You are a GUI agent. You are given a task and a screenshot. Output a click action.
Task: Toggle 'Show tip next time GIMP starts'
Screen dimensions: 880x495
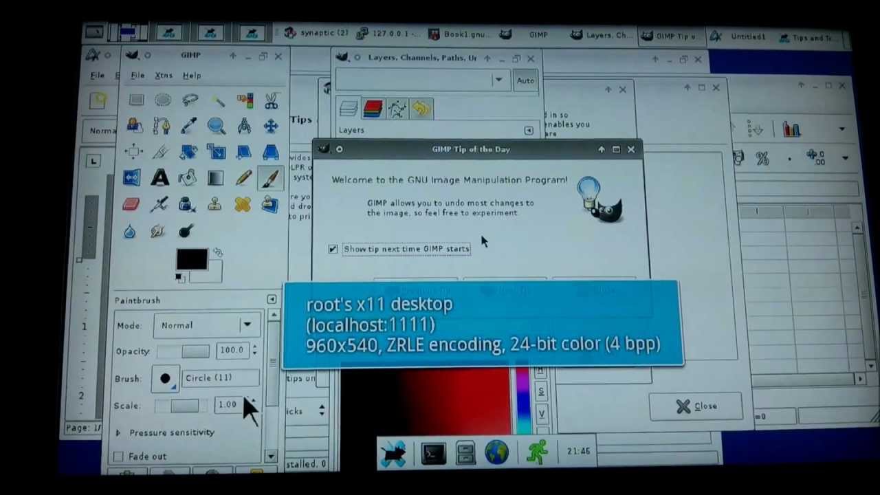[333, 249]
